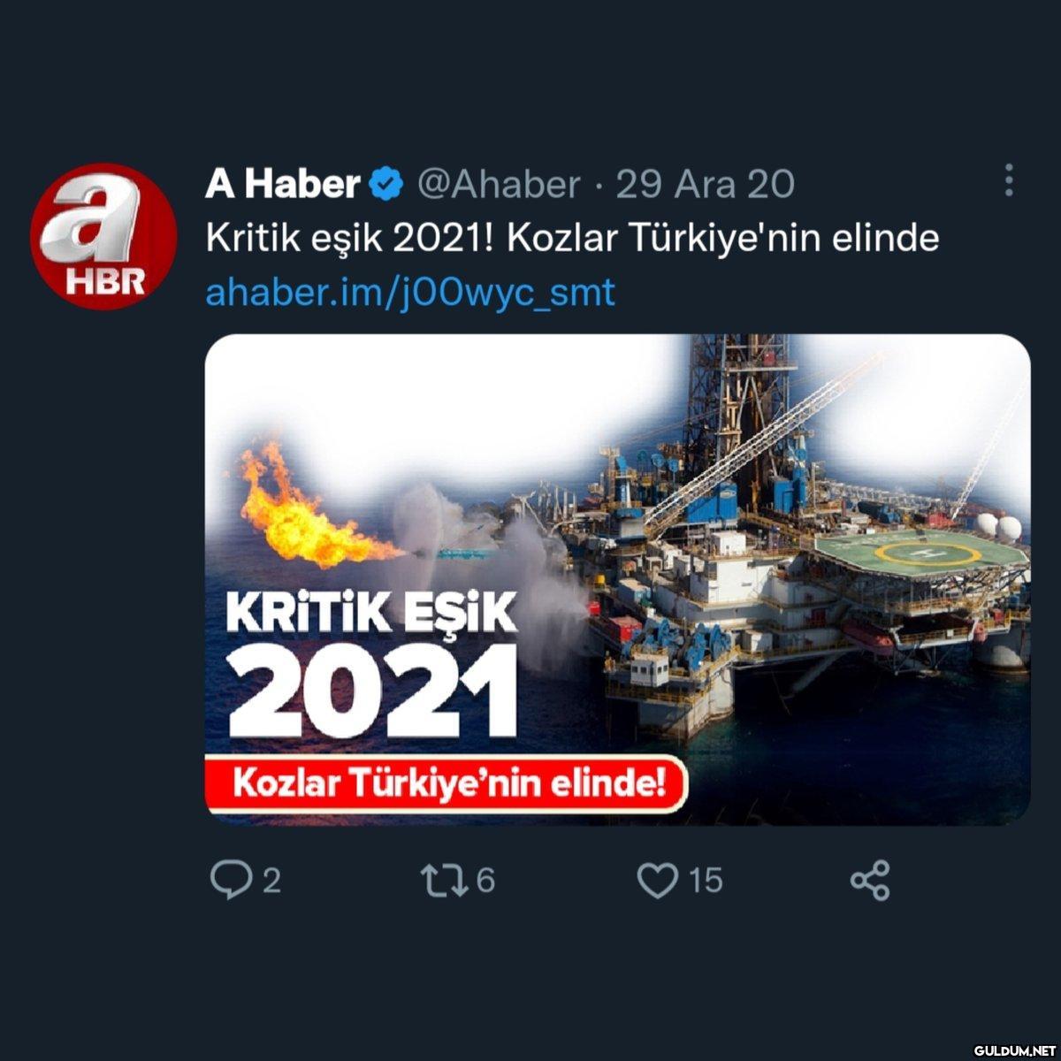Click the like count 15
The width and height of the screenshot is (1061, 1061).
706,880
